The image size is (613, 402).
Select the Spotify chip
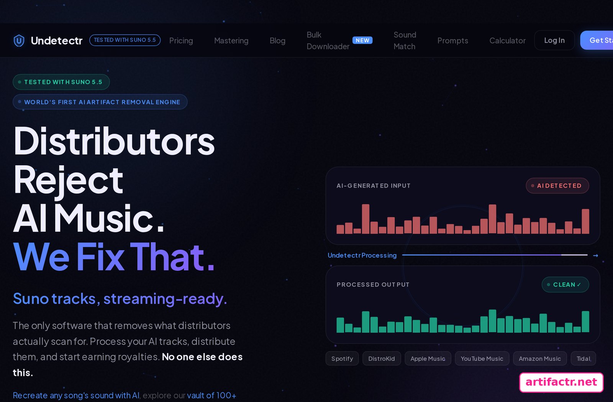[x=342, y=358]
